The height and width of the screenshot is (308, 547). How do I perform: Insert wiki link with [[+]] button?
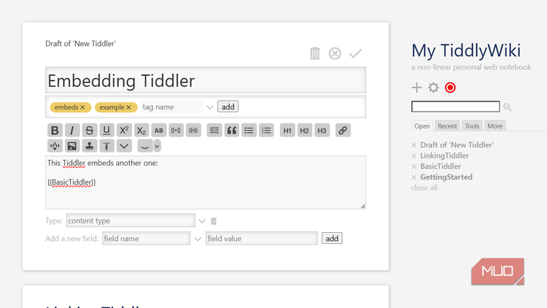pos(176,130)
